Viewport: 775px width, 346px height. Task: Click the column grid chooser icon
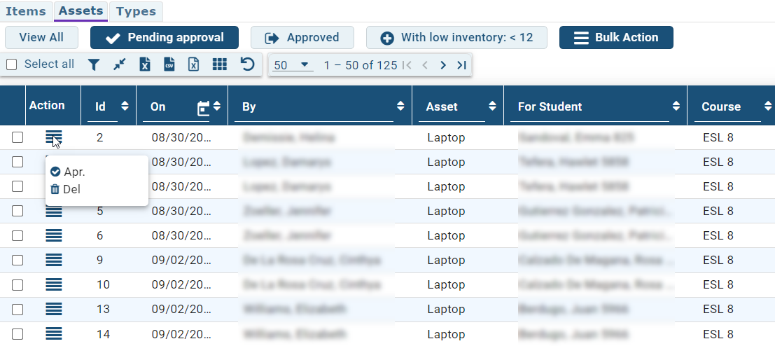point(220,64)
